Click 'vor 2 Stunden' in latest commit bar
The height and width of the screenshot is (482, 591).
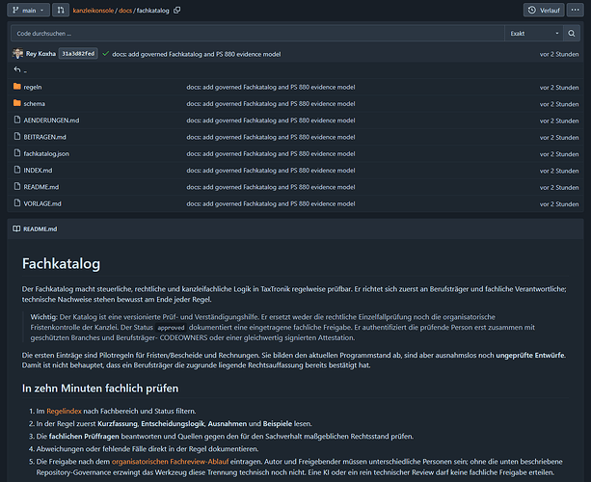[559, 54]
